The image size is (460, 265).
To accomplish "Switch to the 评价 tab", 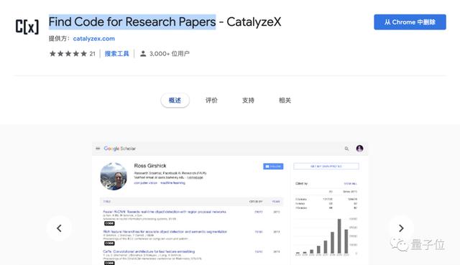I will (x=211, y=101).
